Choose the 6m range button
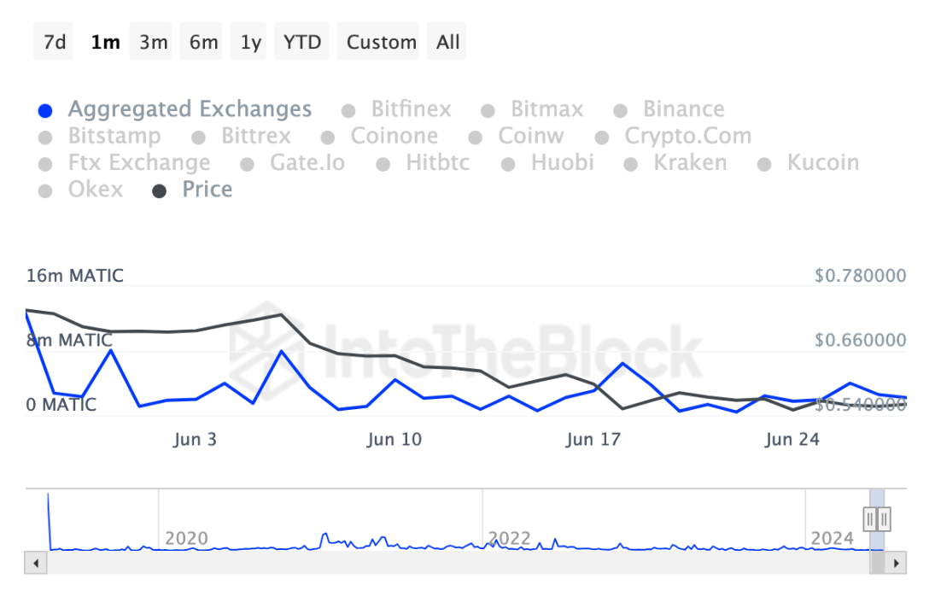Image resolution: width=935 pixels, height=614 pixels. tap(203, 42)
